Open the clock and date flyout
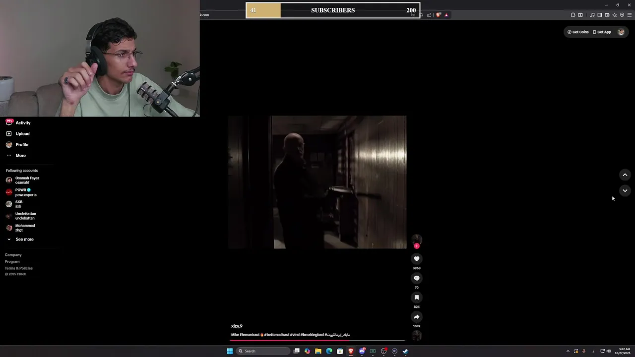The width and height of the screenshot is (635, 357). 623,351
